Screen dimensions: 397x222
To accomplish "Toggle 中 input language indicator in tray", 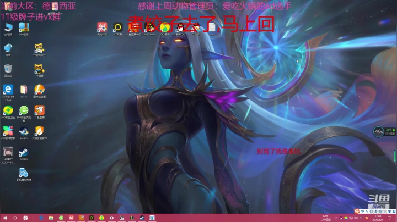I will [361, 218].
